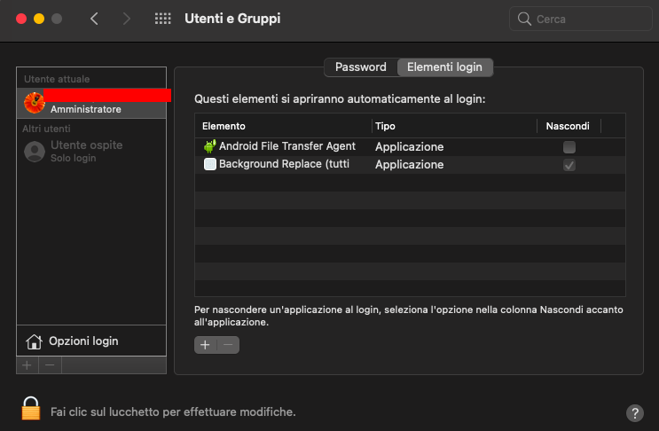Click Applicazione in the Background Replace row

click(410, 165)
